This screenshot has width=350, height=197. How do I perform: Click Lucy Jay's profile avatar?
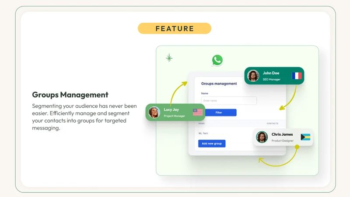pos(154,112)
